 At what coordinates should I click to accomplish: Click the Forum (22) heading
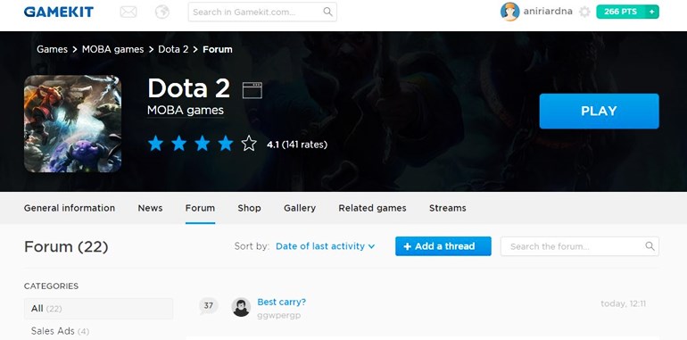pos(66,246)
